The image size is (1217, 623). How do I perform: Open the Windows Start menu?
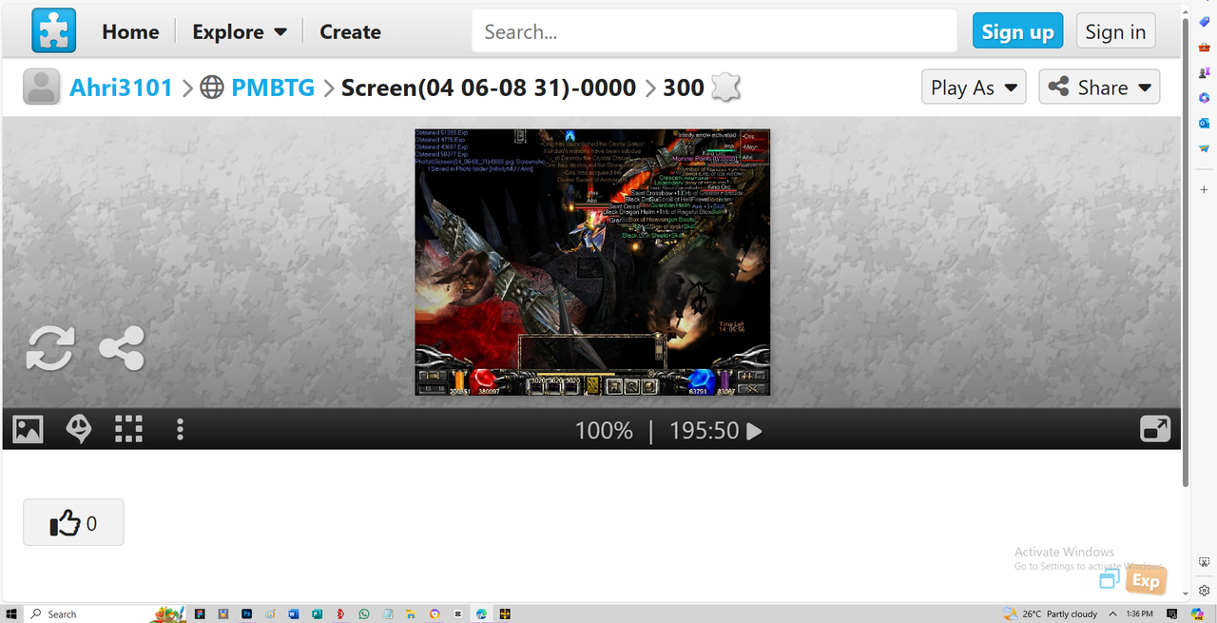[x=11, y=613]
